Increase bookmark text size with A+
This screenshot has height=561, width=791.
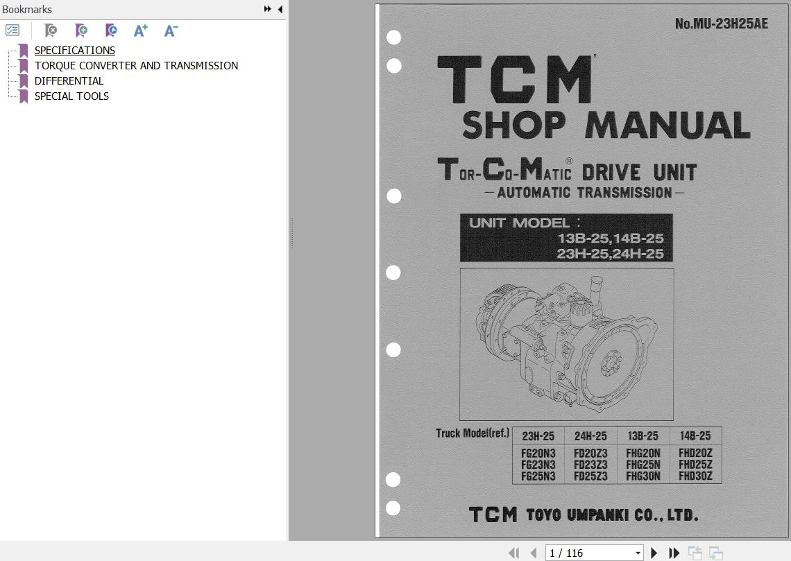tap(141, 31)
